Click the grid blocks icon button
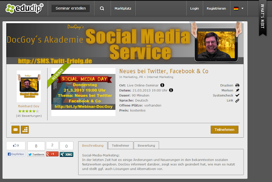The image size is (272, 182). [x=25, y=130]
